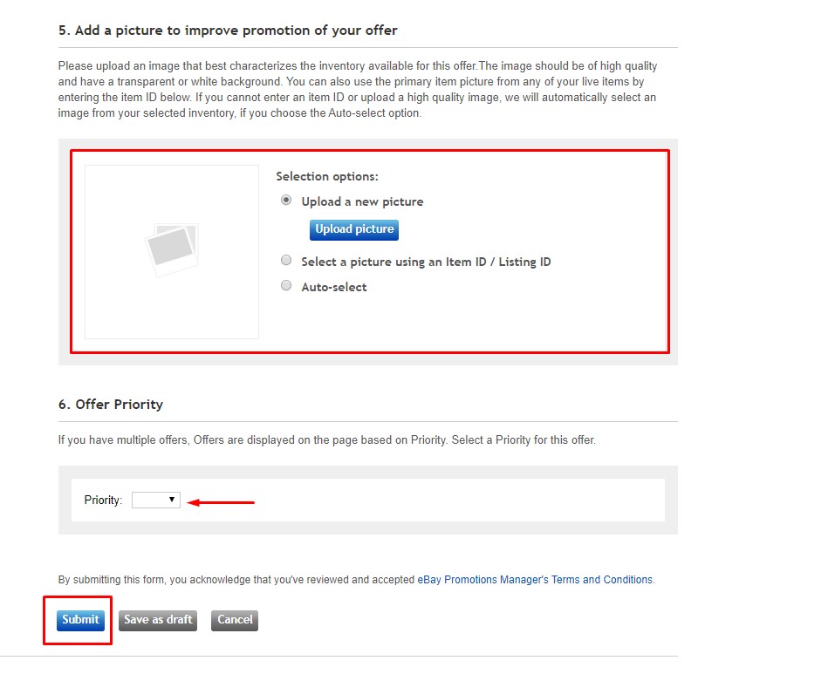Click the Priority dropdown arrow

click(x=172, y=500)
